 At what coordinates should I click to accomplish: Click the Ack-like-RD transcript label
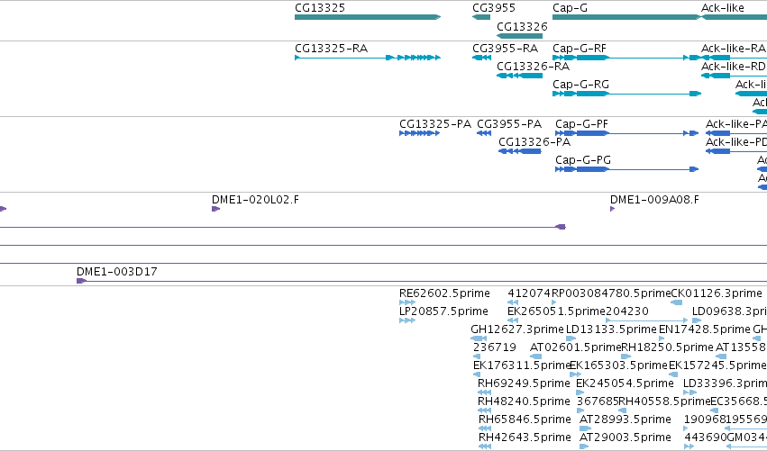734,67
